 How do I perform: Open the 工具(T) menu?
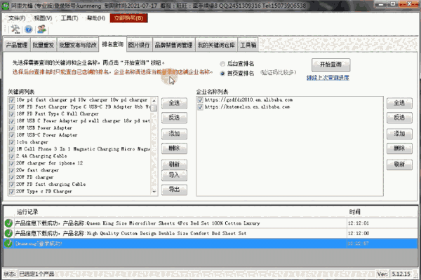pos(69,15)
